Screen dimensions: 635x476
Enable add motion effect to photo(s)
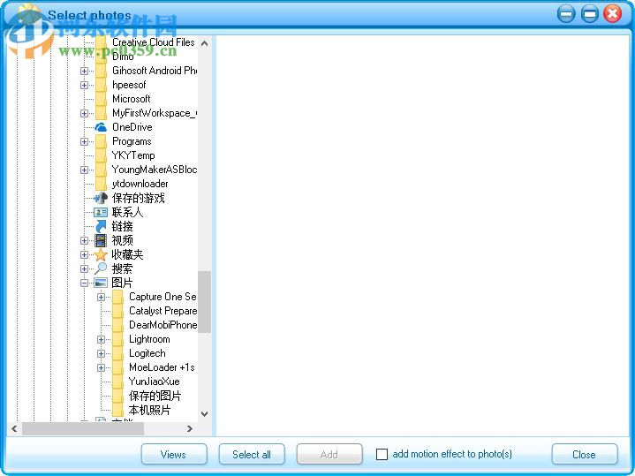pos(382,454)
